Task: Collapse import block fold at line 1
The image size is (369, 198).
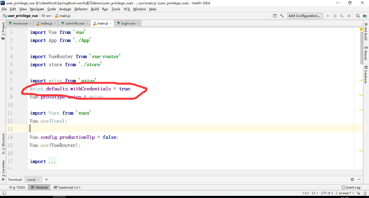Action: pos(27,32)
